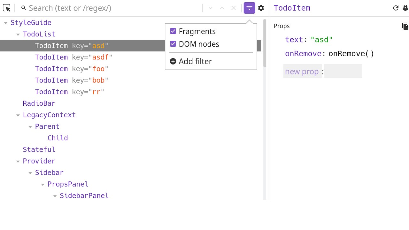Collapse the TodoList node arrow
Viewport: 409px width, 230px height.
pos(18,34)
